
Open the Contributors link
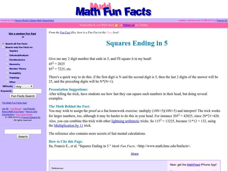(8, 115)
